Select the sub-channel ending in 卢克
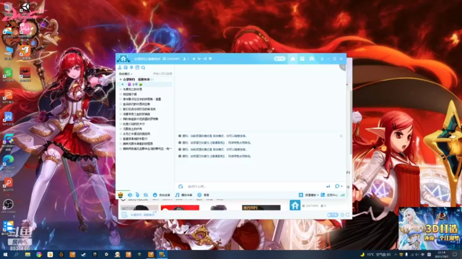Viewport: 462px width, 259px height. click(x=132, y=129)
